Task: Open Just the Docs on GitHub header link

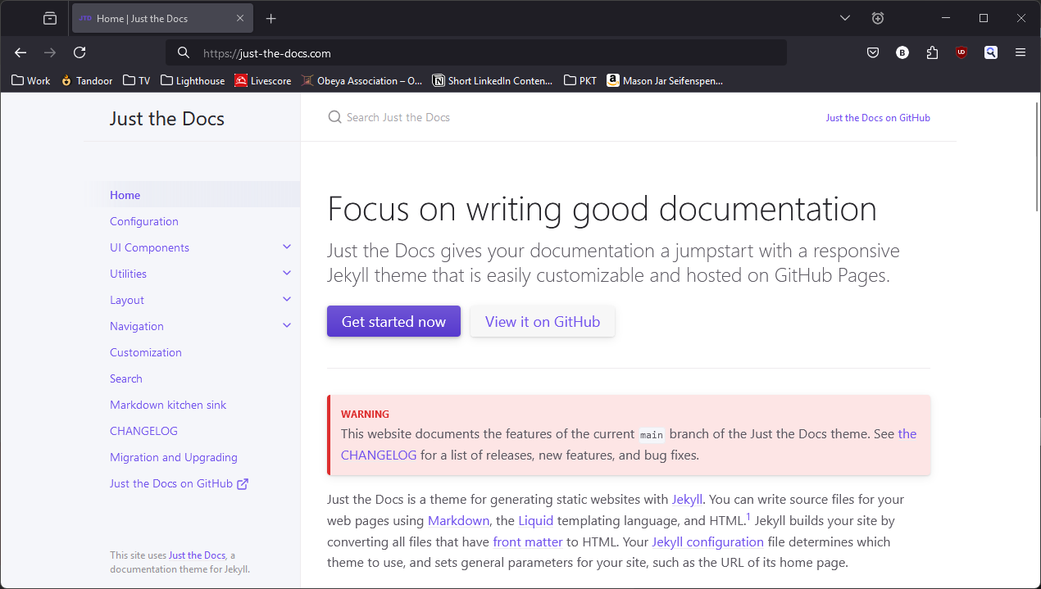Action: pyautogui.click(x=878, y=118)
